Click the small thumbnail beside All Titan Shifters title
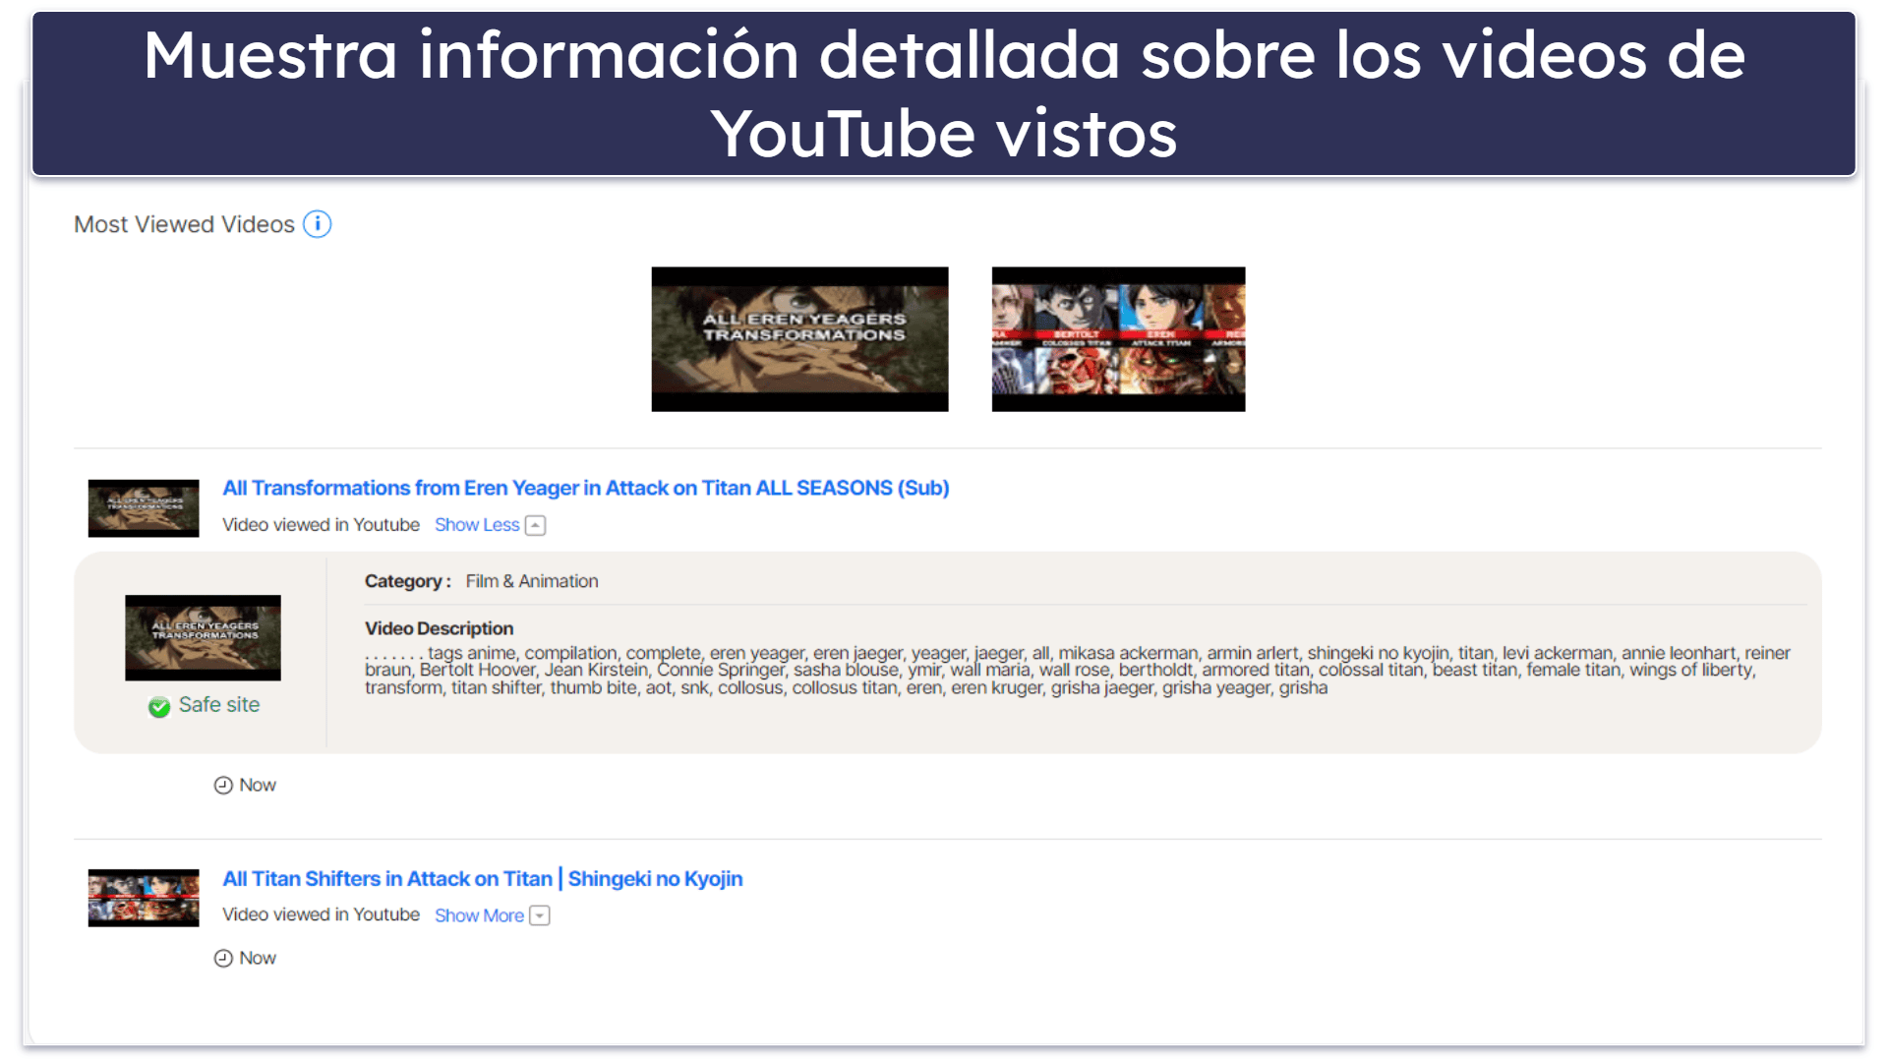 point(144,898)
